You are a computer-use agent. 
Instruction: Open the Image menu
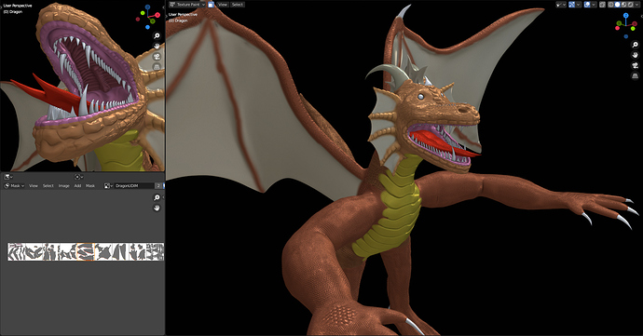point(64,185)
